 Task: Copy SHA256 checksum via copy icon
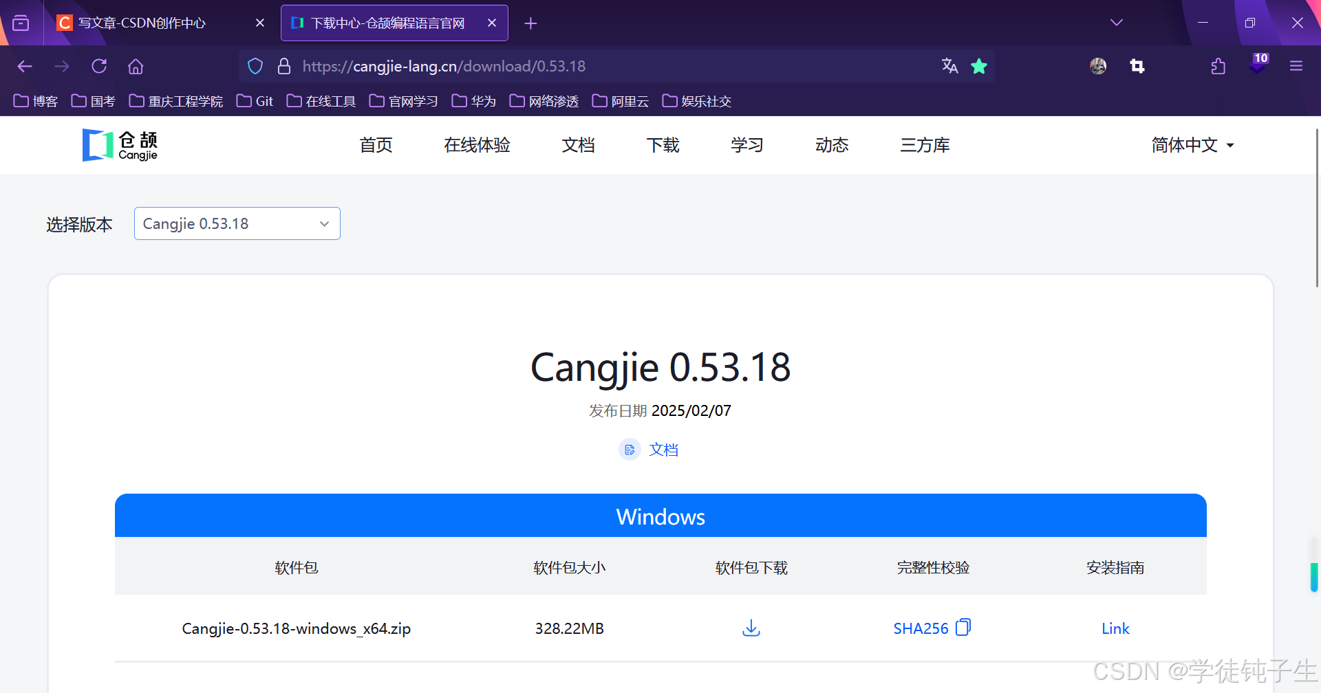click(963, 627)
